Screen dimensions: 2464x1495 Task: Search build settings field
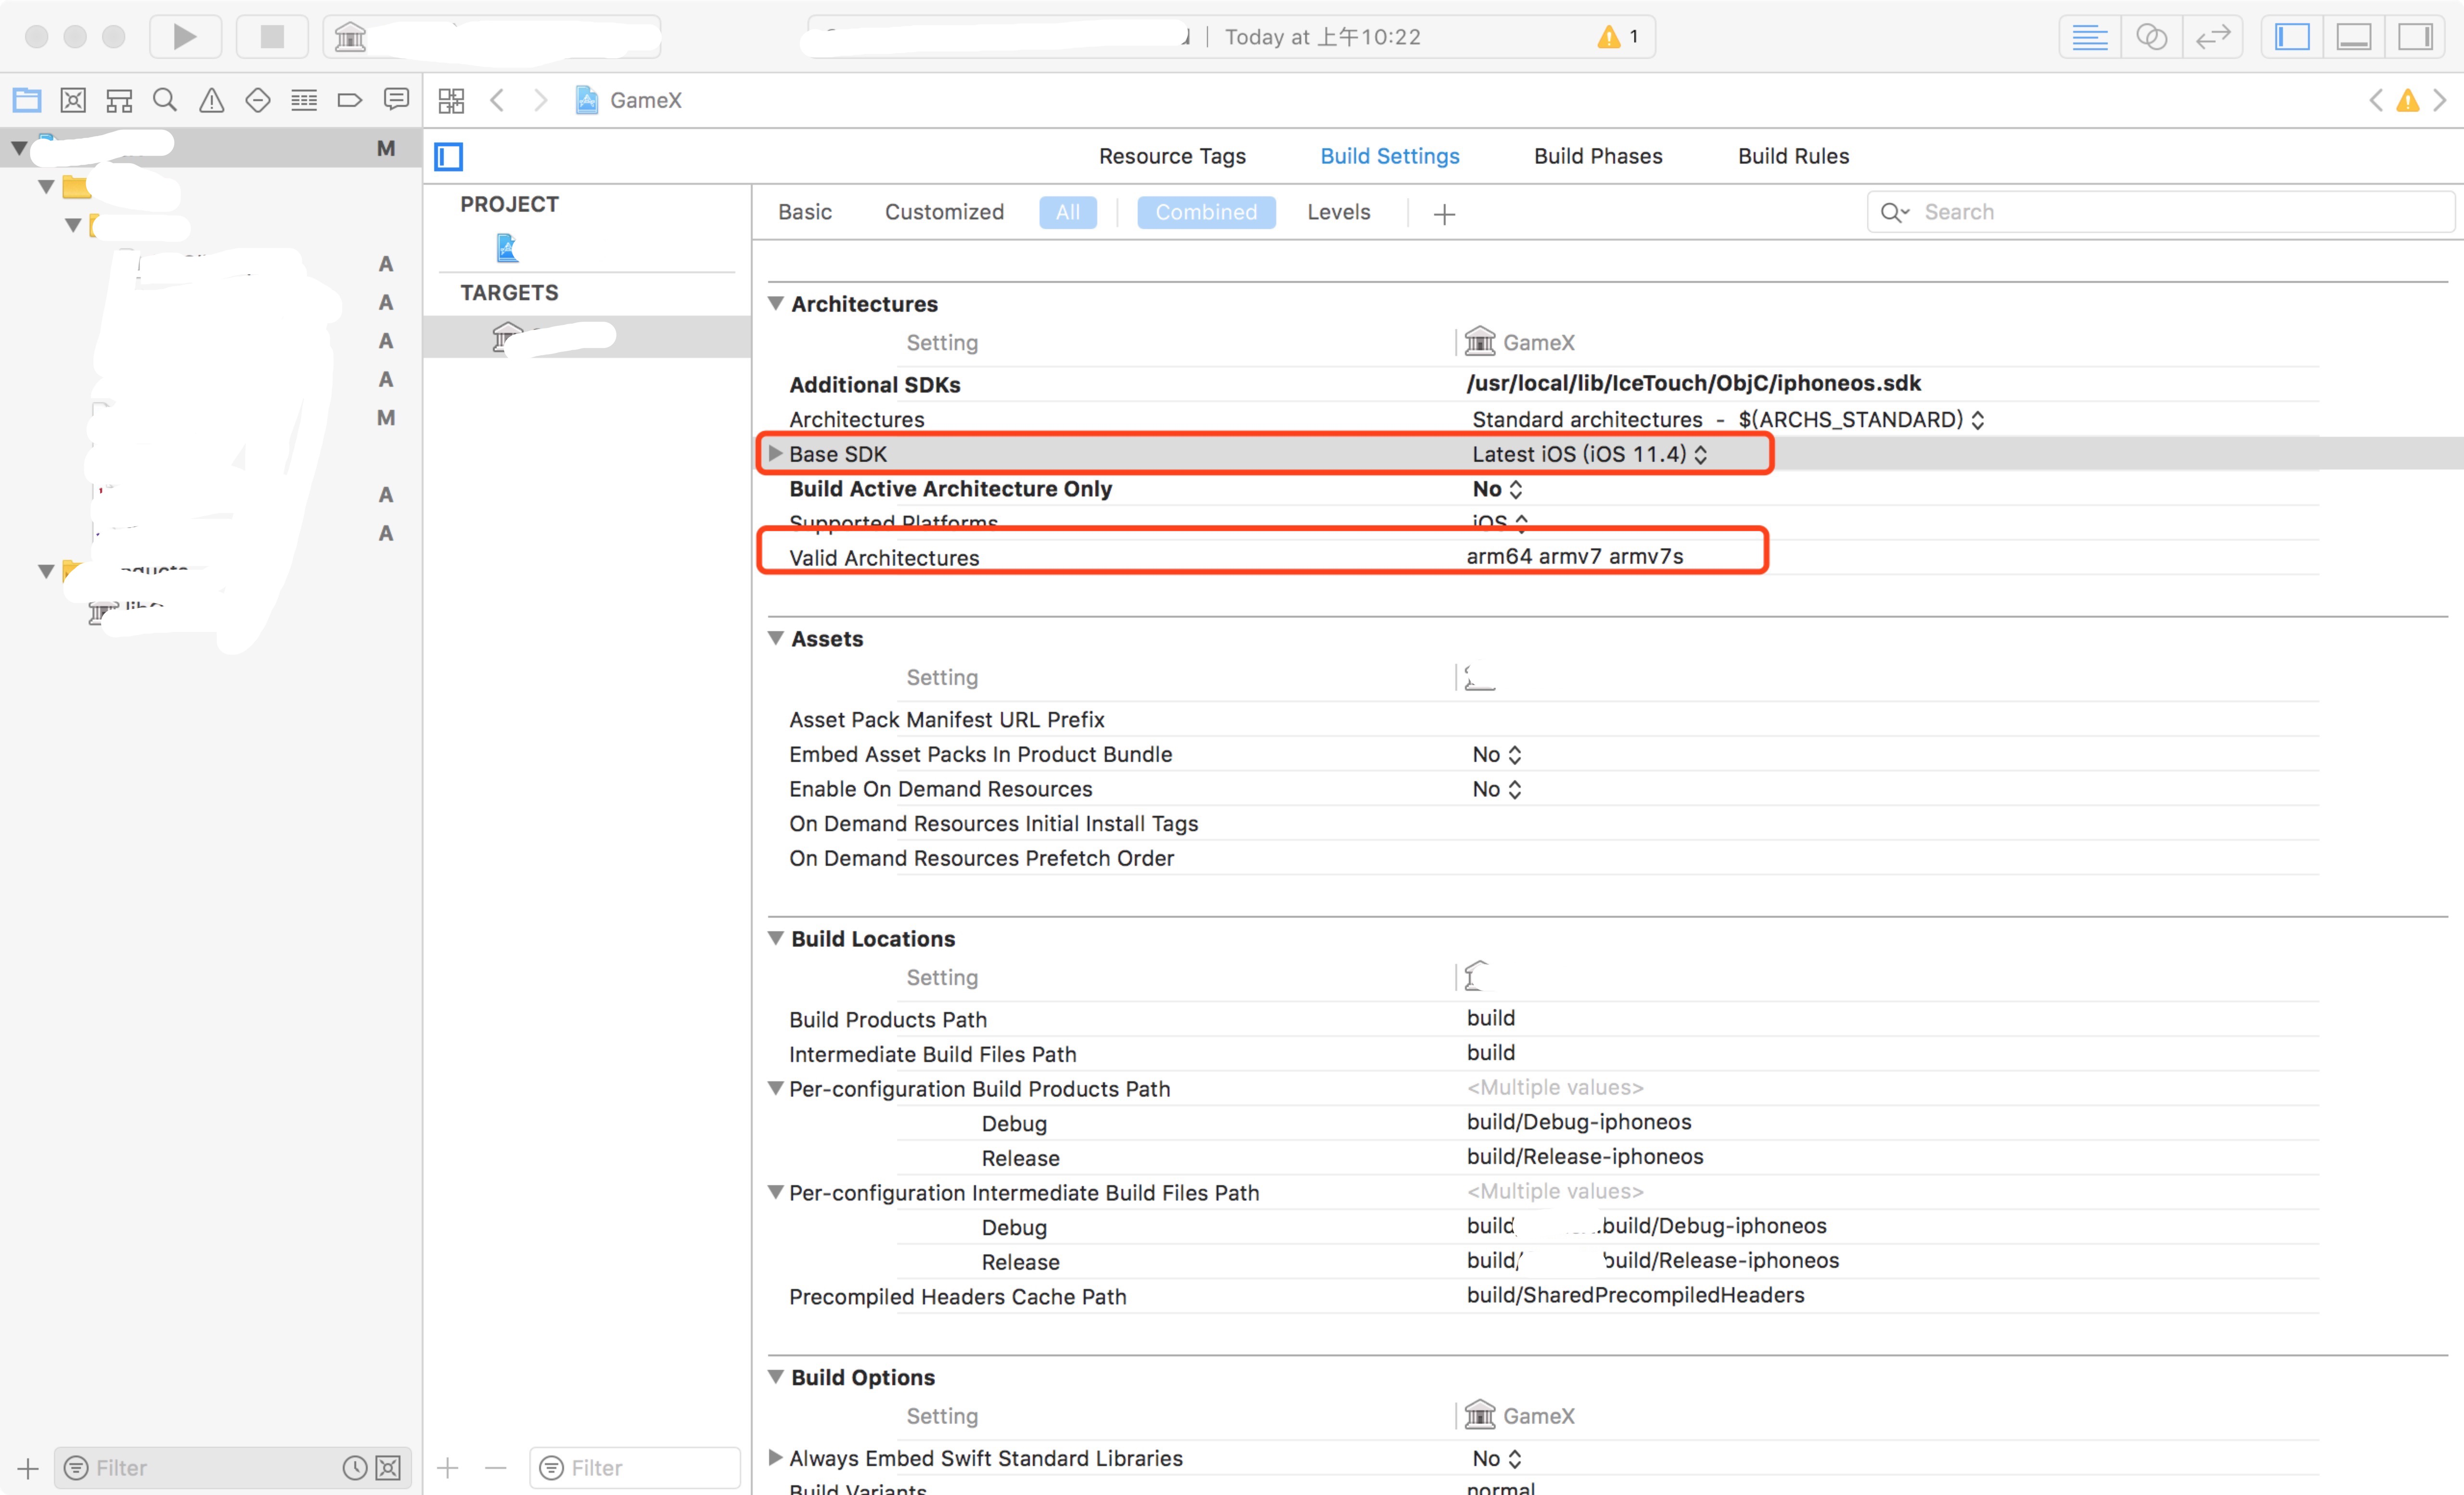tap(2160, 212)
